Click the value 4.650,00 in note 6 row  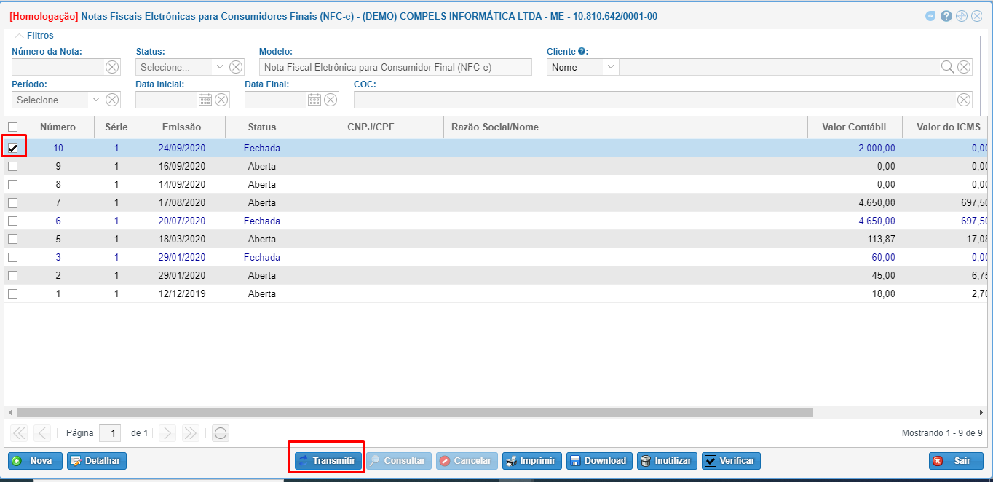(877, 221)
